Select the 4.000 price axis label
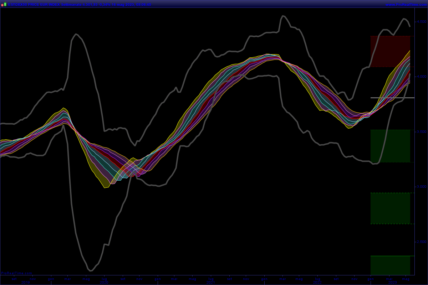The image size is (428, 285). click(x=422, y=77)
